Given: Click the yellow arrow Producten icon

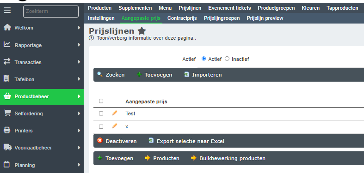Looking at the screenshot, I should point(148,158).
